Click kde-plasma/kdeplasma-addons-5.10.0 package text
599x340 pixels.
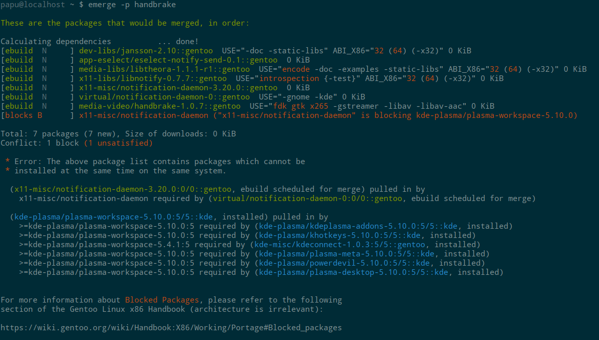point(358,226)
